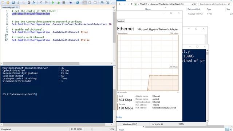Save the script with the floppy disk icon
Image resolution: width=233 pixels, height=131 pixels.
coord(13,3)
